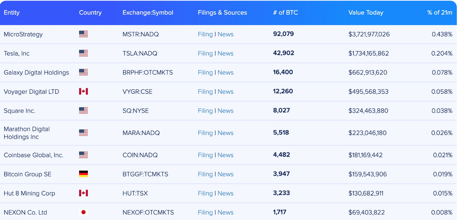Click the % of 21m column header

coord(440,13)
